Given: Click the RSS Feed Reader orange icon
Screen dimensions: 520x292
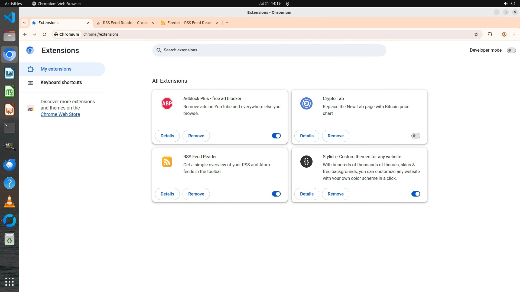Looking at the screenshot, I should click(x=167, y=162).
